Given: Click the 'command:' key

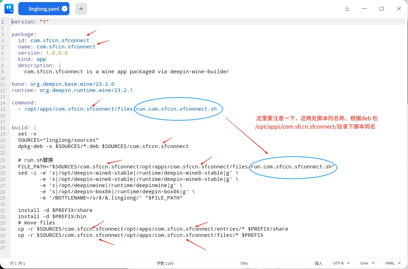Looking at the screenshot, I should pyautogui.click(x=24, y=103).
